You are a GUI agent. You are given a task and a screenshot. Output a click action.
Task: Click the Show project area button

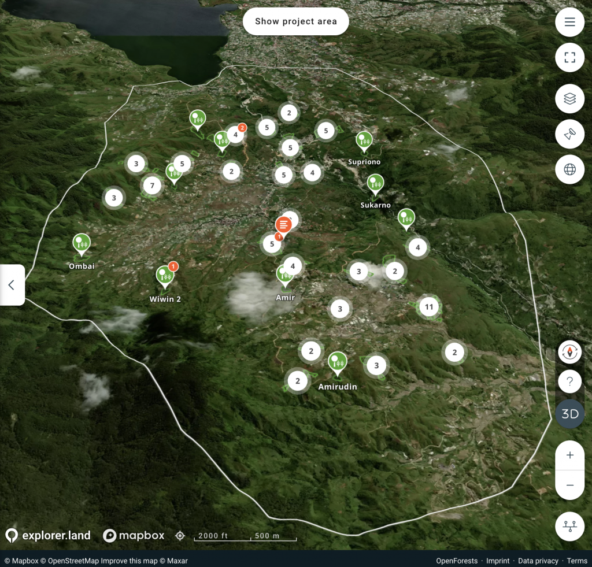(295, 21)
